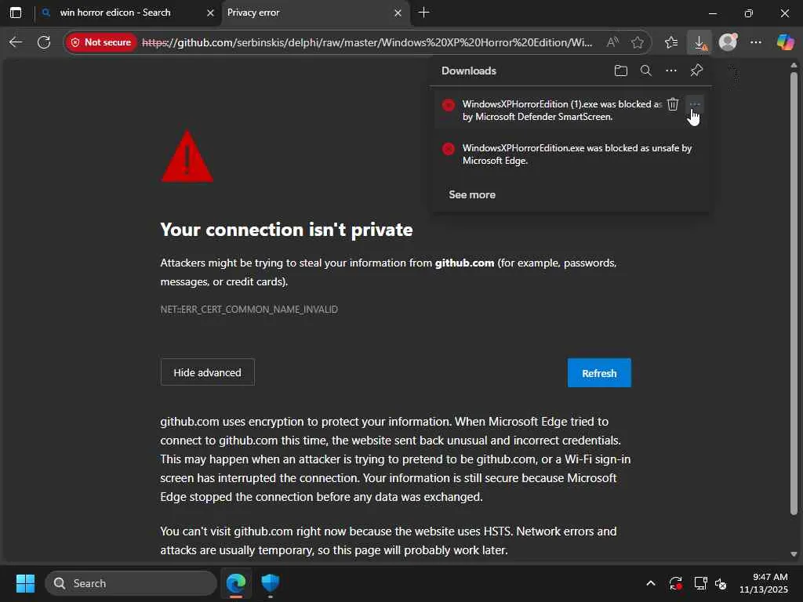803x602 pixels.
Task: Click the taskbar Search box
Action: pos(131,583)
